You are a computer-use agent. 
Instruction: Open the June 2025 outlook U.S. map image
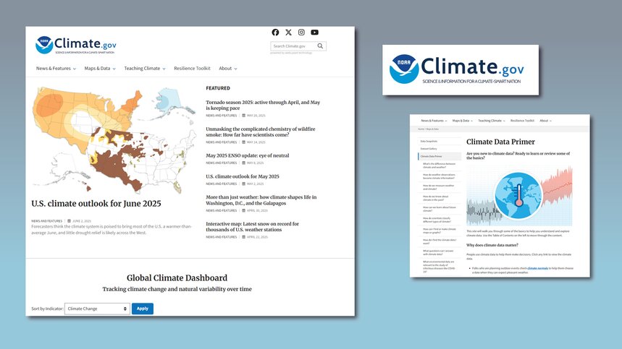point(114,140)
